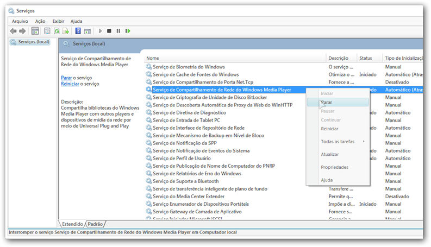The height and width of the screenshot is (247, 431).
Task: Click the Parar o serviço link
Action: pos(66,78)
